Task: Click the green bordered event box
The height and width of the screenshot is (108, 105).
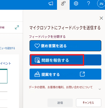Action: (4, 76)
